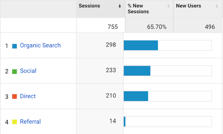Image resolution: width=223 pixels, height=134 pixels.
Task: Click the Social sessions bar
Action: point(137,71)
